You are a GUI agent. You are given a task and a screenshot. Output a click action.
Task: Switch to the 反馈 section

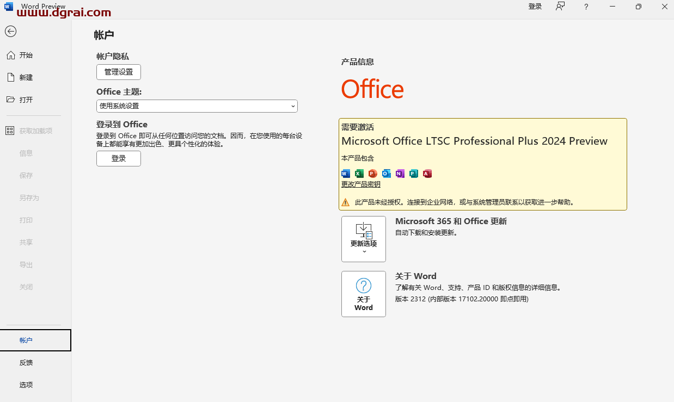click(x=26, y=362)
